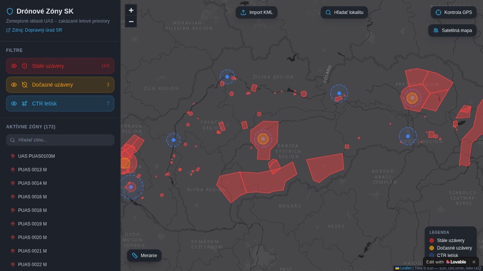The height and width of the screenshot is (271, 483).
Task: Click the pin icon next to PUAS 0019 M
Action: [13, 224]
